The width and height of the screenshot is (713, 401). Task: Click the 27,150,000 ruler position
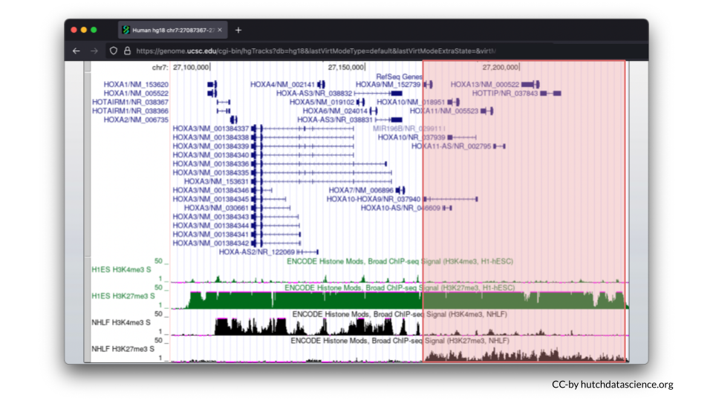point(346,68)
